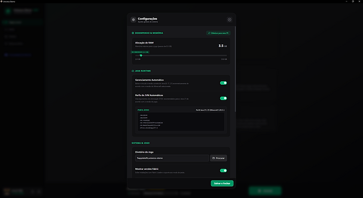
Task: Click the dialog's vertical scrollbar
Action: click(235, 69)
